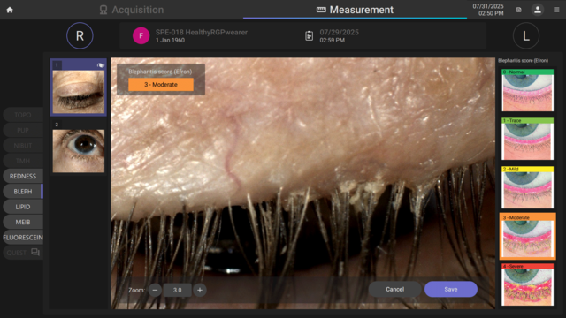Screen dimensions: 566x318
Task: Choose grade 3 - Moderate reference image
Action: pos(527,236)
